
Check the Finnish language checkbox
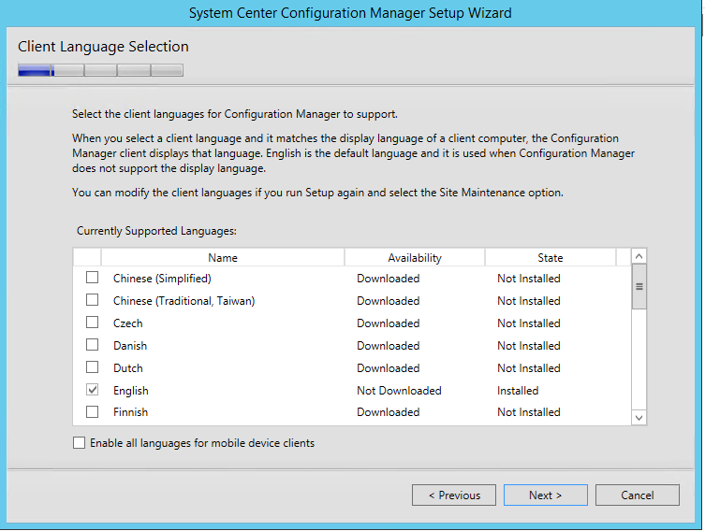click(x=92, y=411)
